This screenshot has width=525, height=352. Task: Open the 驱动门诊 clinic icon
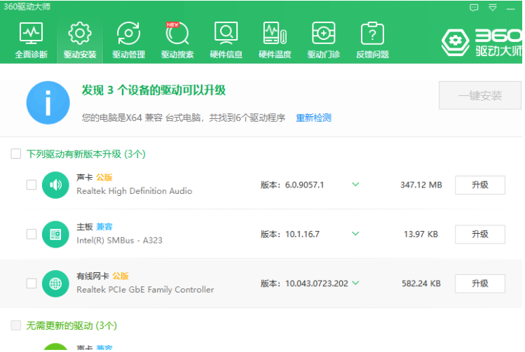pyautogui.click(x=323, y=39)
